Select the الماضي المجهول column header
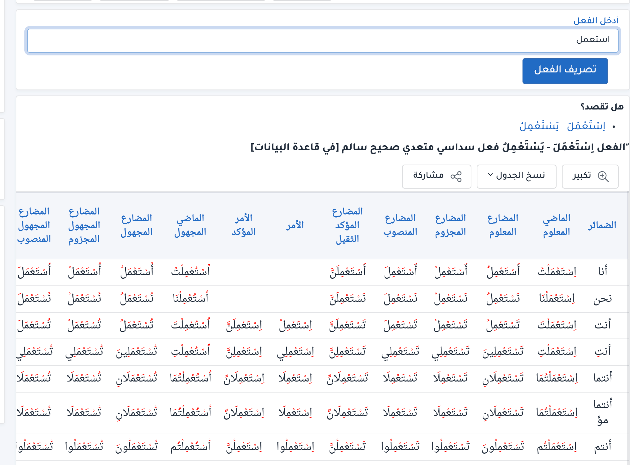 point(190,225)
